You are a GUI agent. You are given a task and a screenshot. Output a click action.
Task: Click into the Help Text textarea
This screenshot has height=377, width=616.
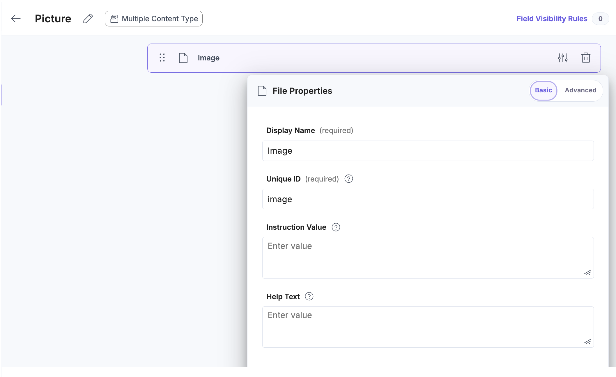[x=428, y=327]
